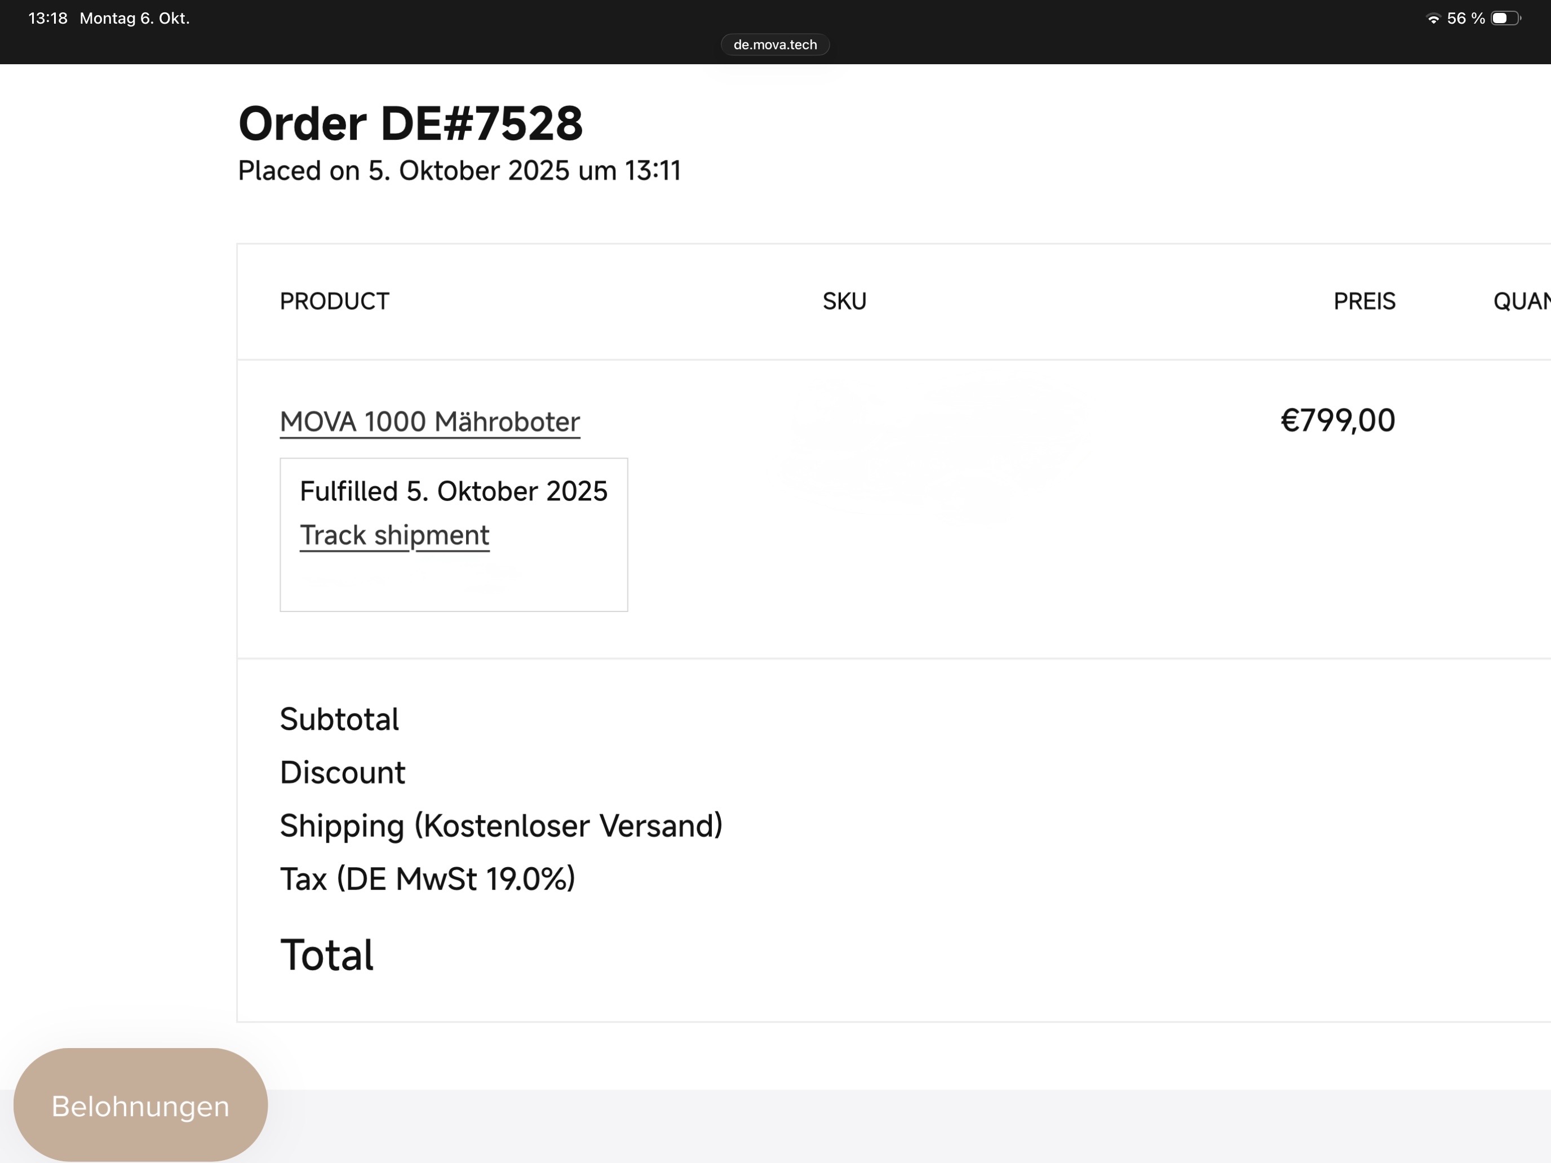Click the Total label

tap(327, 955)
